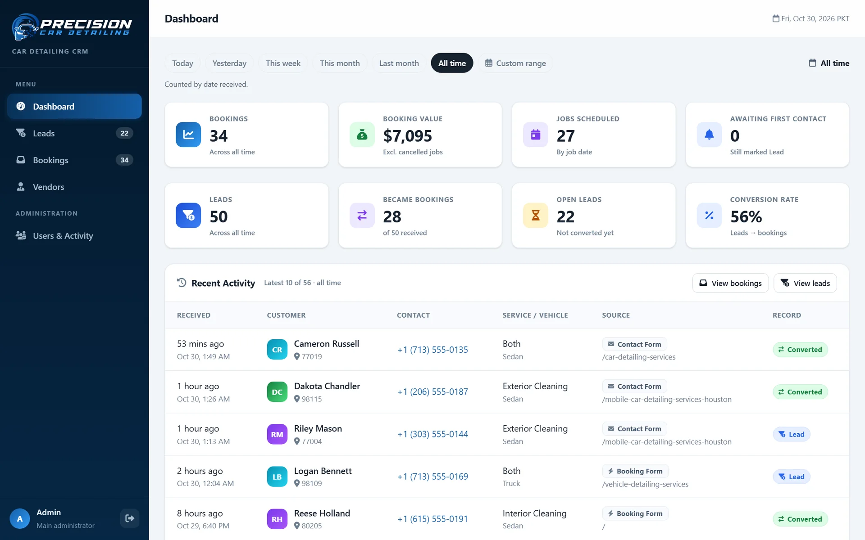Image resolution: width=865 pixels, height=540 pixels.
Task: Open the Vendors sidebar item
Action: click(74, 187)
